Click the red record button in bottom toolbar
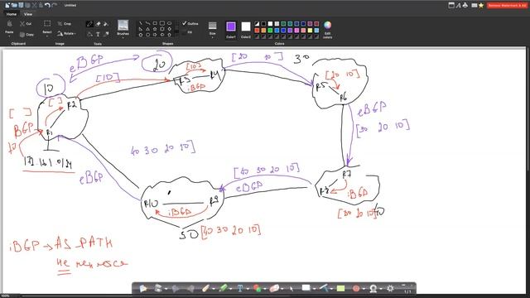The width and height of the screenshot is (530, 298). point(355,288)
